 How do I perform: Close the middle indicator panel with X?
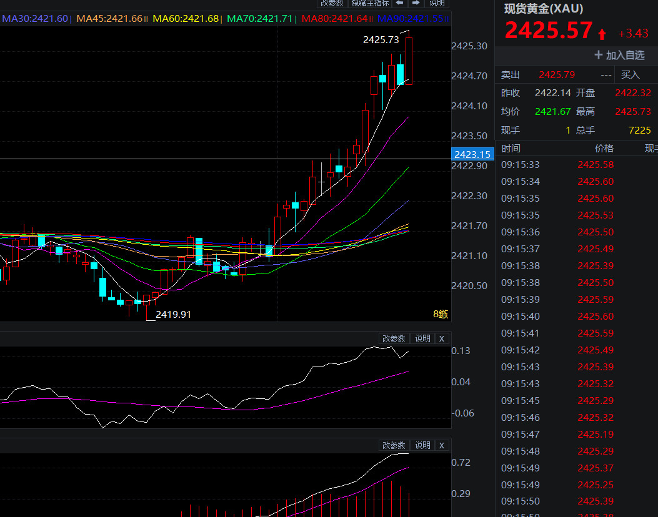click(442, 338)
